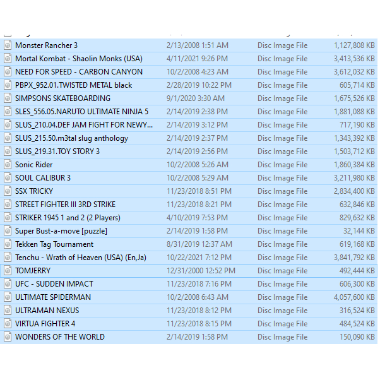Click SLUS_215.50.m3tal slug anthology file
The image size is (380, 380).
(71, 138)
